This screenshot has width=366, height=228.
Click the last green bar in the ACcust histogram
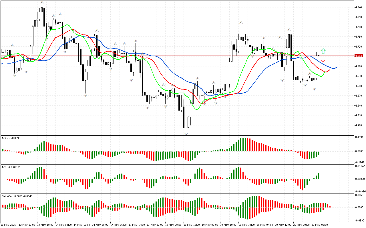(319, 176)
